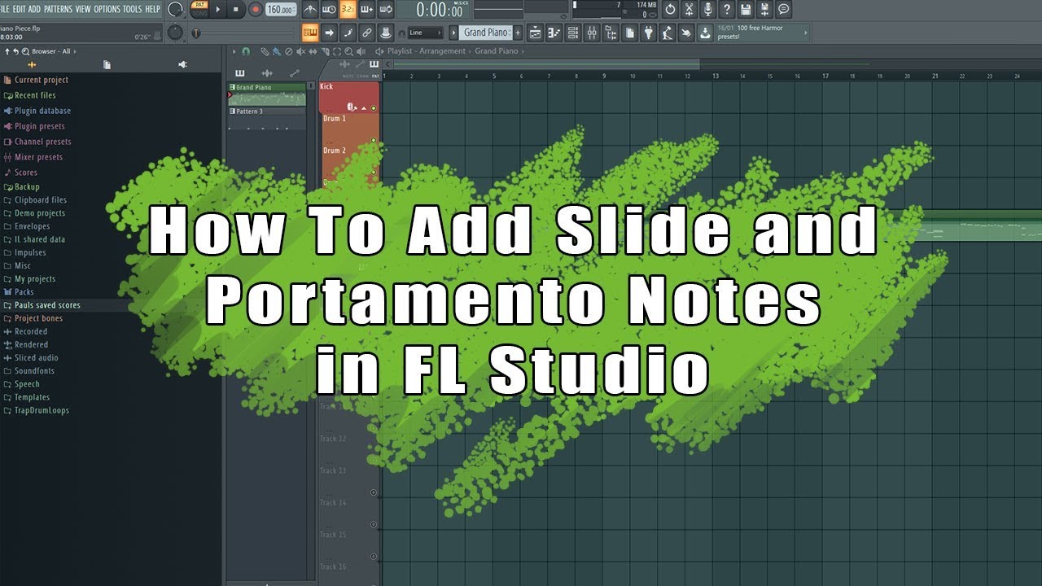This screenshot has height=586, width=1042.
Task: Expand Plugin database in browser
Action: (x=42, y=111)
